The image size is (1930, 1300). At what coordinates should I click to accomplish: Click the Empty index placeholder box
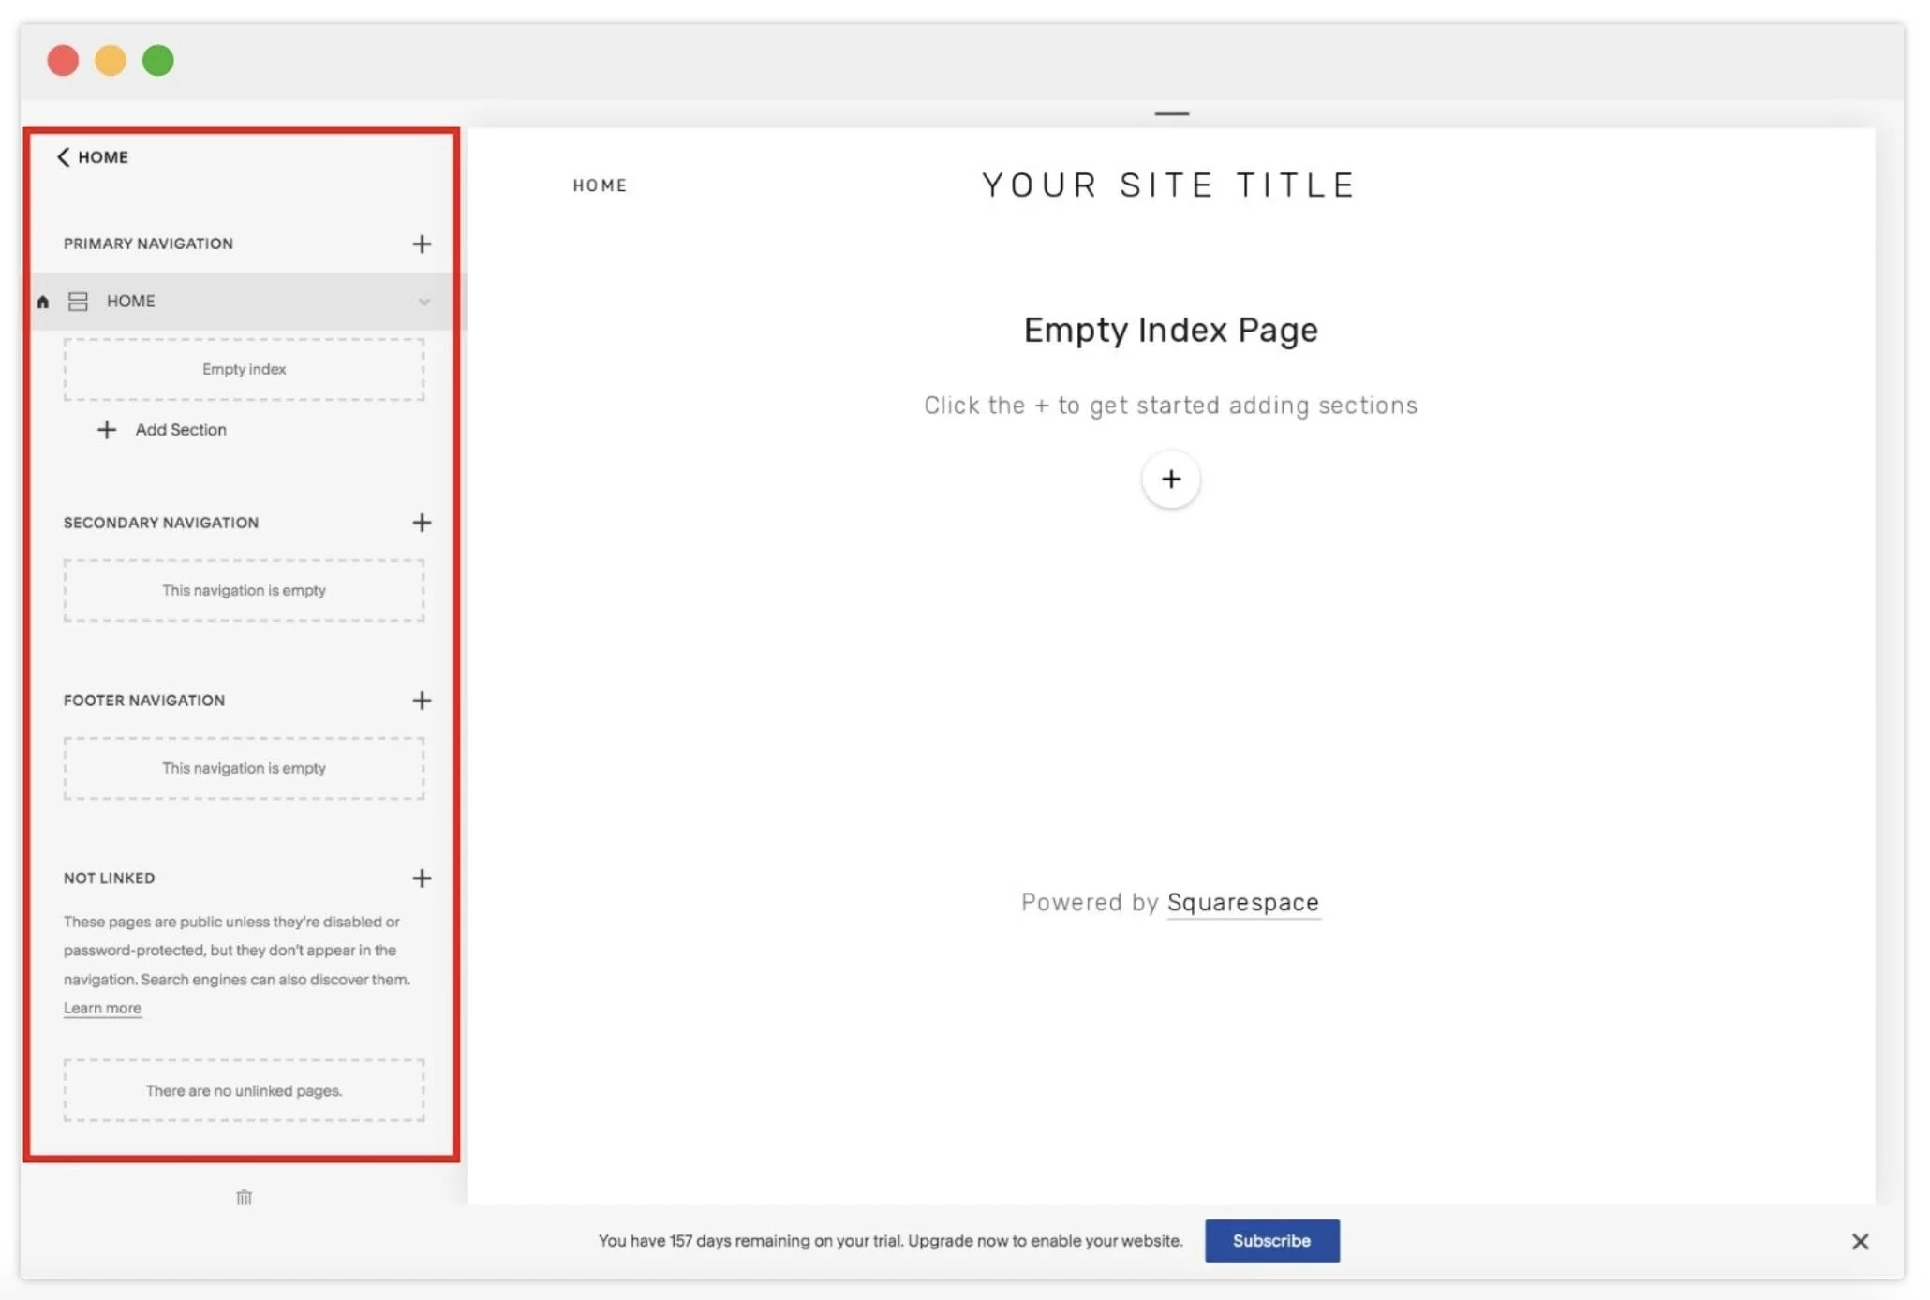click(x=244, y=370)
